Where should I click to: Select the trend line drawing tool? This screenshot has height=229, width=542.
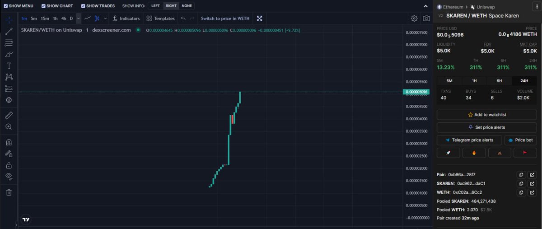tap(9, 32)
